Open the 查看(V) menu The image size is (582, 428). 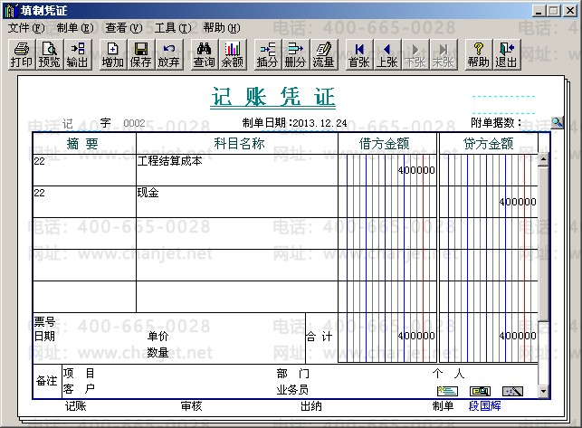(124, 28)
